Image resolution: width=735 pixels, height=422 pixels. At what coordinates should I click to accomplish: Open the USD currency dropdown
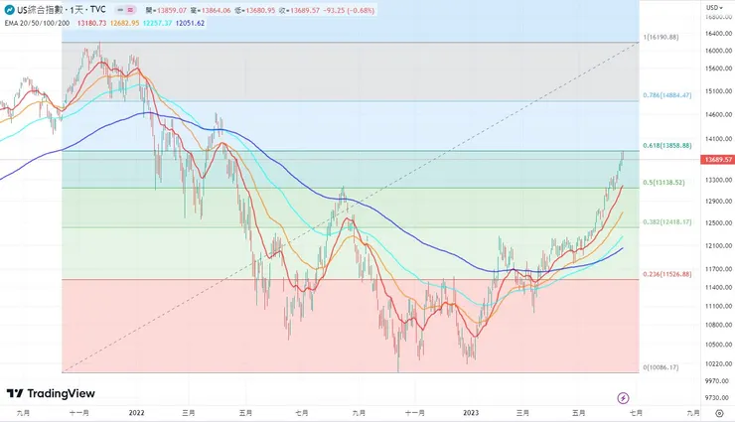714,8
